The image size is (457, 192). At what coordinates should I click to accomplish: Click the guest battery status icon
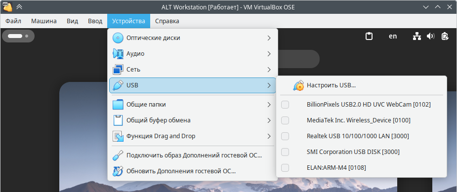tap(445, 36)
